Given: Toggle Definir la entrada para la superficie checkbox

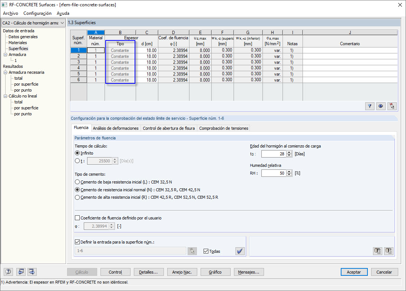Looking at the screenshot, I should (77, 242).
